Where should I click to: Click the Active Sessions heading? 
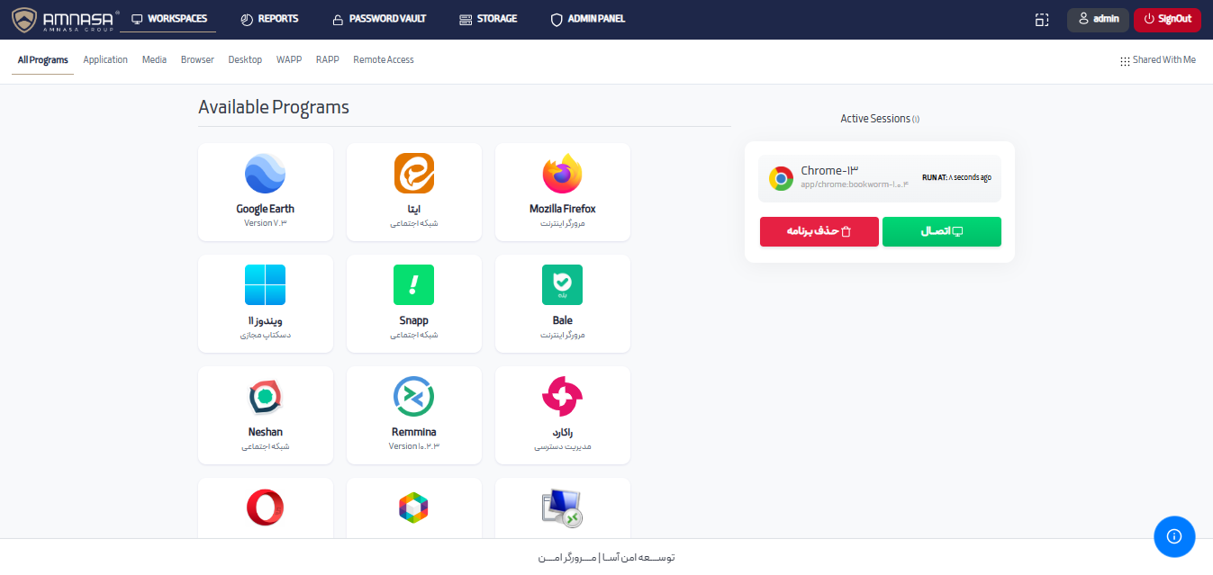(880, 119)
